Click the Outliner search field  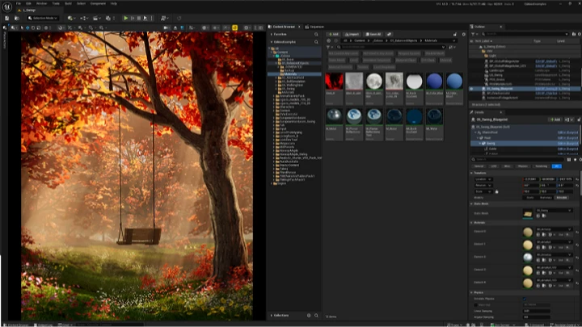point(525,34)
